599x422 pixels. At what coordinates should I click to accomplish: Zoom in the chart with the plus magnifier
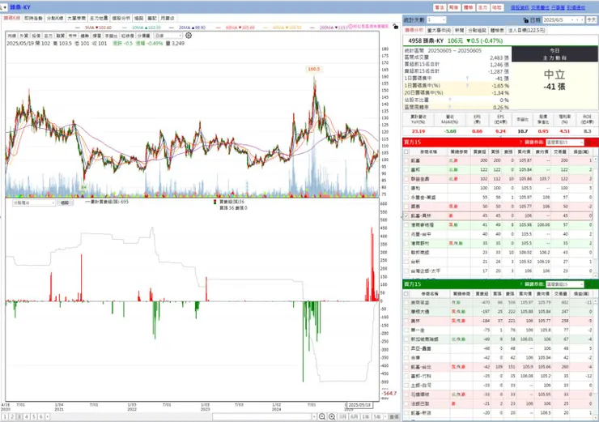click(x=332, y=416)
